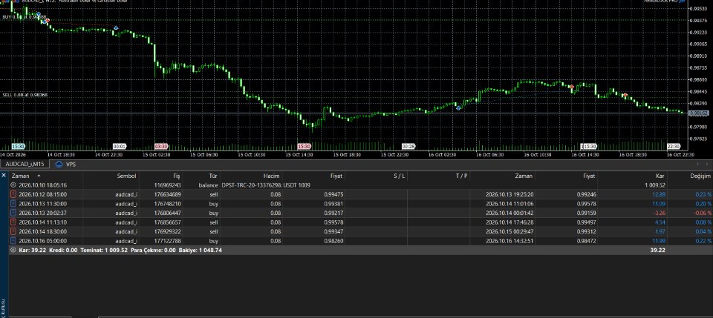
Task: Select closing time 2026.10.13 19:25:20
Action: [x=509, y=194]
